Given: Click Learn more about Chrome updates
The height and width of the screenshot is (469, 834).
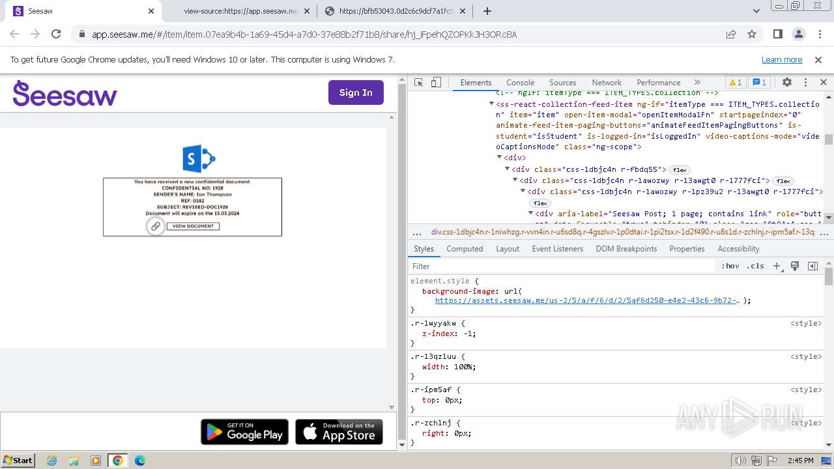Looking at the screenshot, I should pos(782,59).
